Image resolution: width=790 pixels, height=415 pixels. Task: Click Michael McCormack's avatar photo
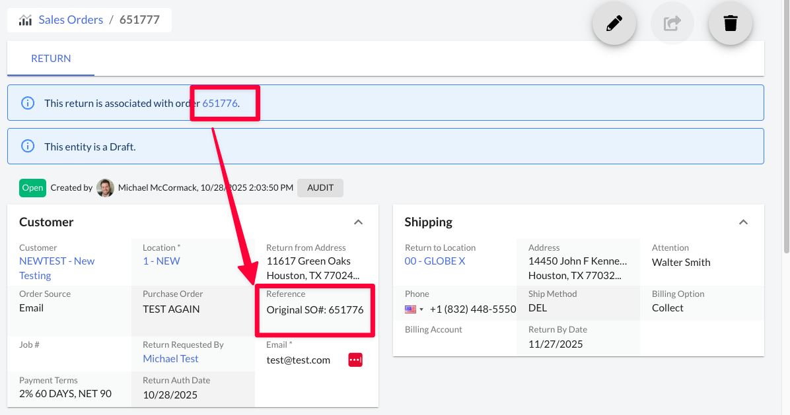coord(105,187)
